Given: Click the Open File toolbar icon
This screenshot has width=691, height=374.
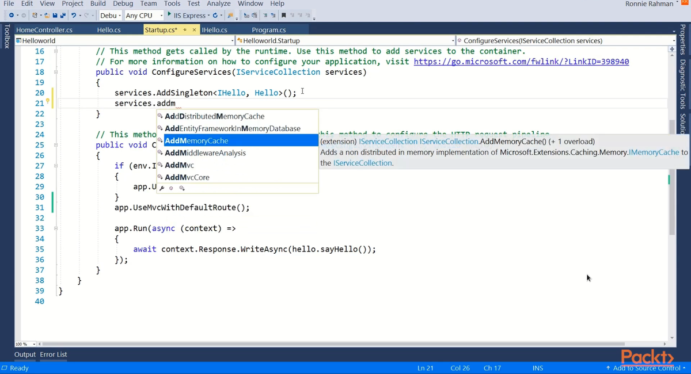Looking at the screenshot, I should pyautogui.click(x=47, y=15).
